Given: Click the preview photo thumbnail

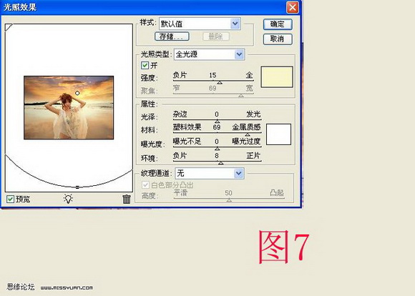Looking at the screenshot, I should pos(69,108).
